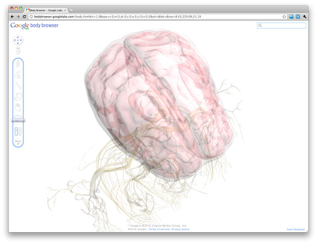317x244 pixels.
Task: Select the heart circulatory layer icon
Action: coord(18,106)
